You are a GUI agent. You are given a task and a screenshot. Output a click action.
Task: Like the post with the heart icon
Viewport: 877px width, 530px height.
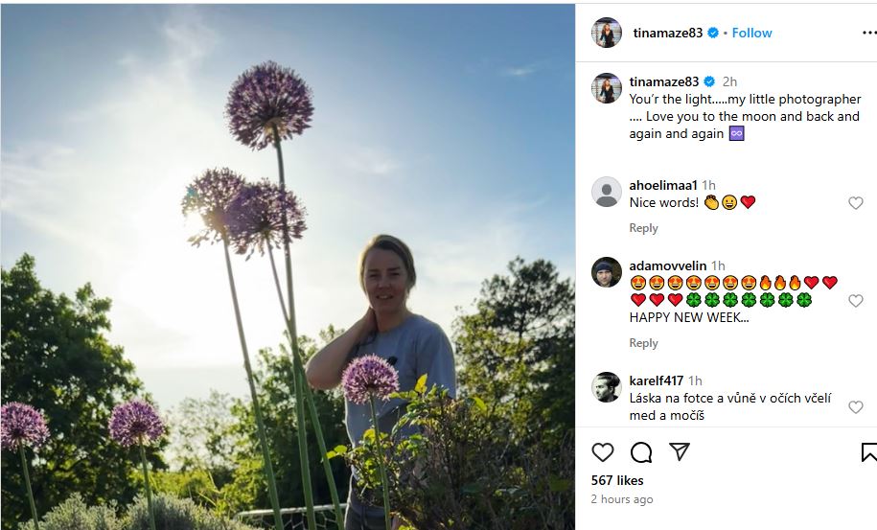[x=603, y=452]
